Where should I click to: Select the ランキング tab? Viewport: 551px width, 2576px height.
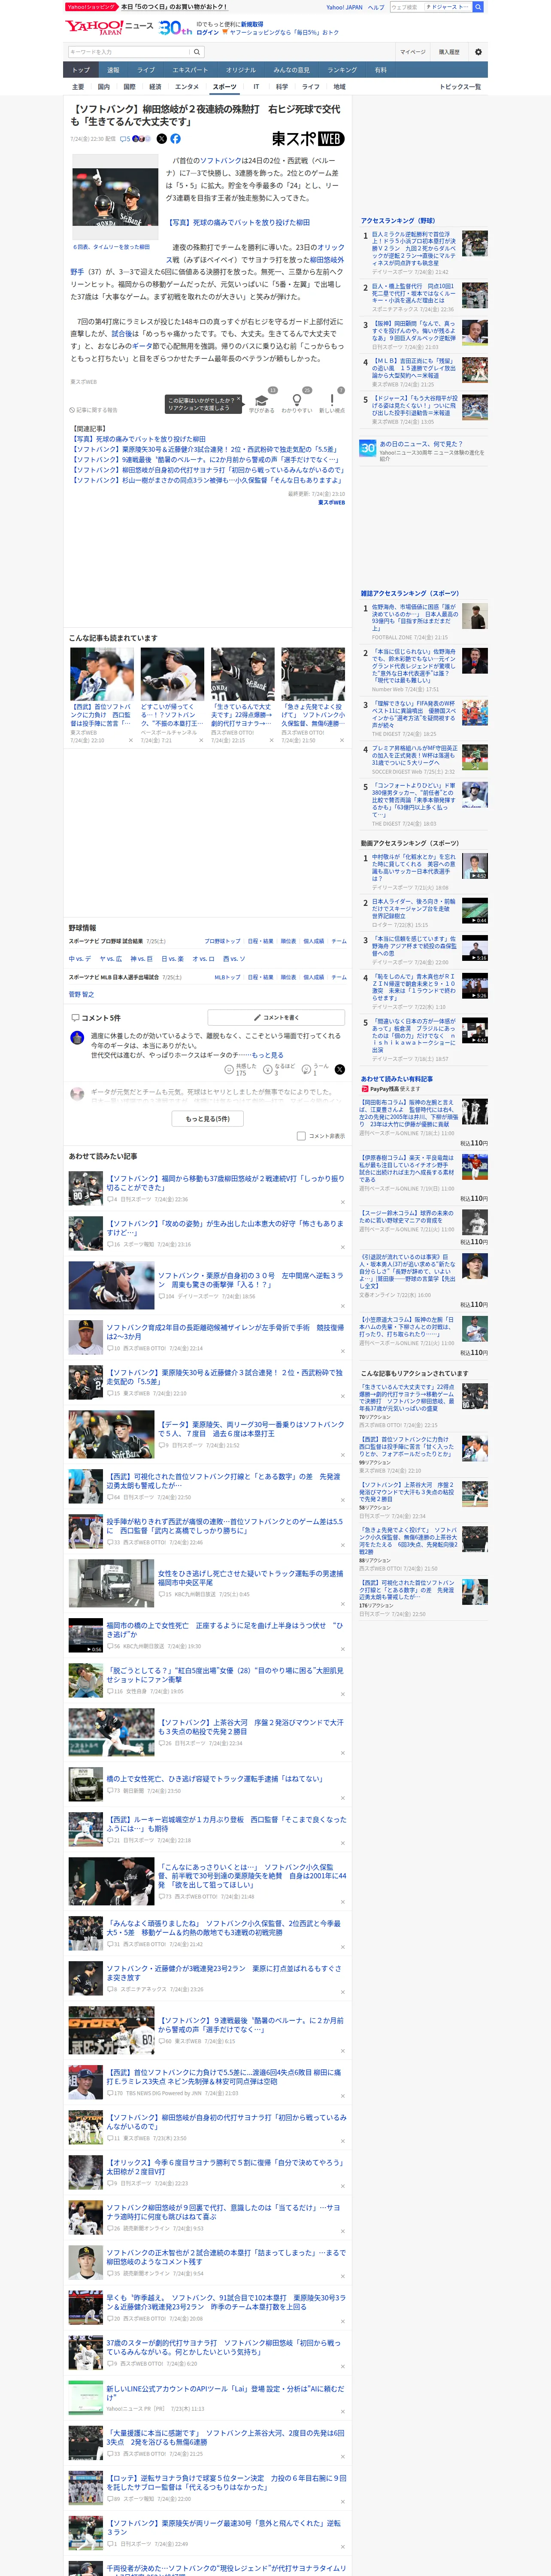click(x=342, y=70)
